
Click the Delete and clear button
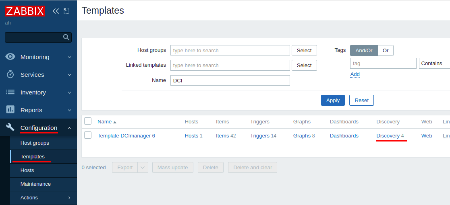pyautogui.click(x=253, y=168)
